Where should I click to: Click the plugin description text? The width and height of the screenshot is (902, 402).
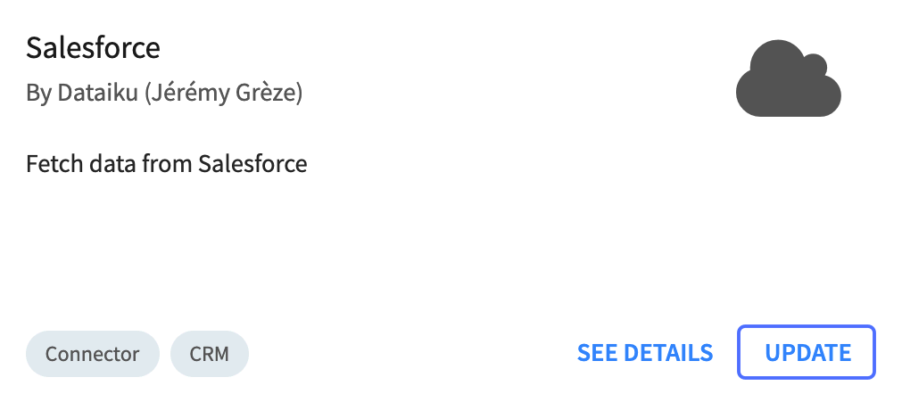(x=167, y=164)
